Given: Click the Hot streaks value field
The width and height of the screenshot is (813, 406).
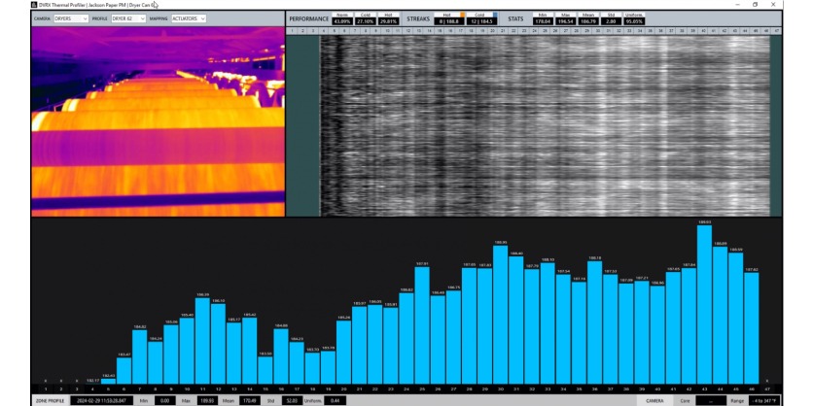Looking at the screenshot, I should click(x=448, y=20).
